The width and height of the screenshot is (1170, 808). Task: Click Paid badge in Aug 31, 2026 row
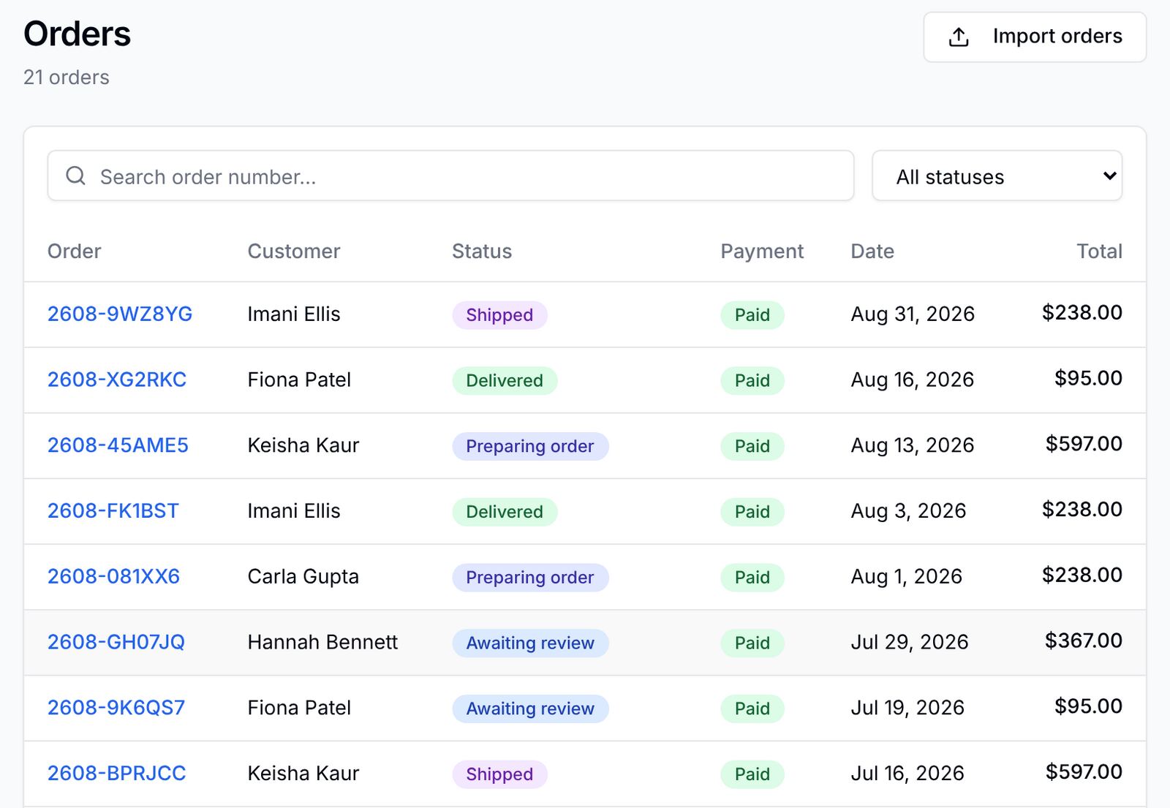pyautogui.click(x=752, y=315)
